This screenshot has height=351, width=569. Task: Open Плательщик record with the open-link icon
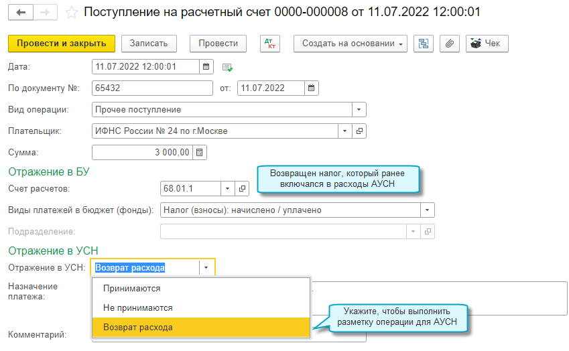click(359, 131)
